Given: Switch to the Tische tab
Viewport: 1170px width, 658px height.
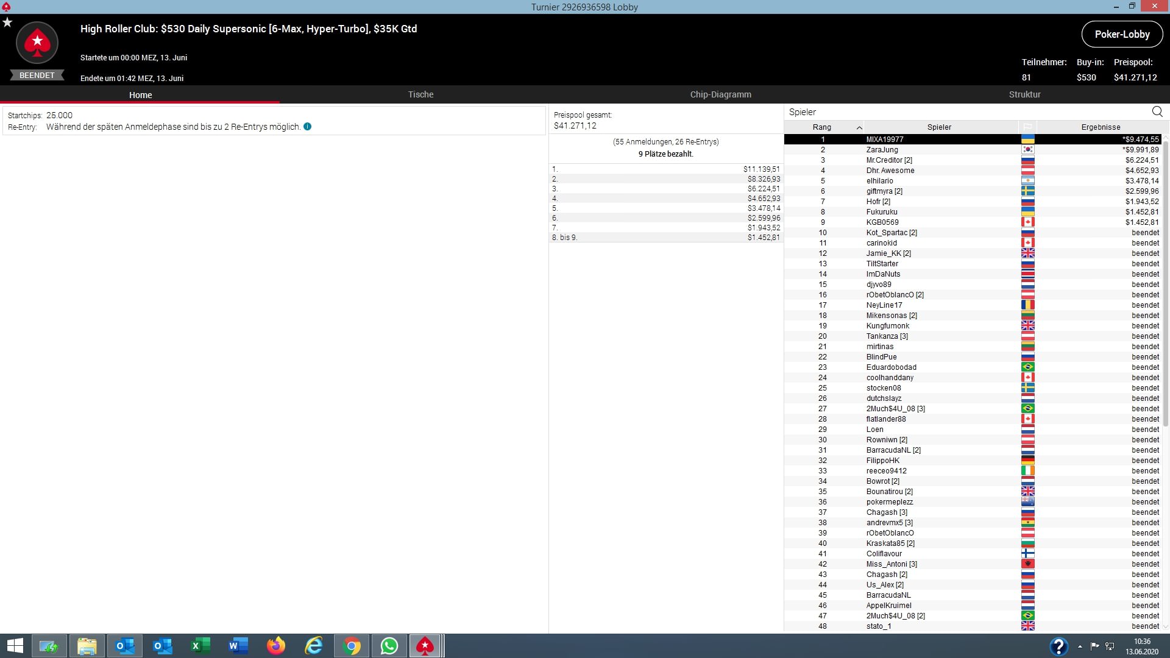Looking at the screenshot, I should [420, 94].
